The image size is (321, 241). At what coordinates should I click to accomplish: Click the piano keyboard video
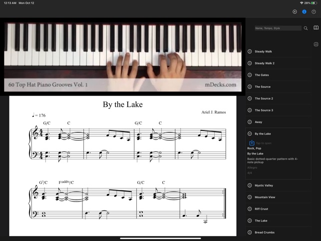tap(123, 57)
